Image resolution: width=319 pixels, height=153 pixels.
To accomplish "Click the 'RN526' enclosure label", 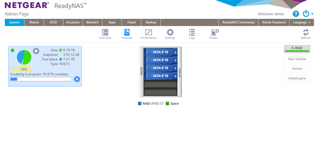I will 141,72.
